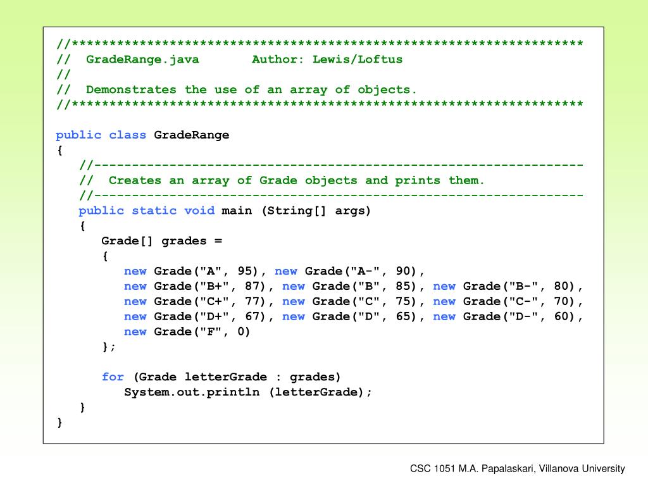The image size is (648, 486).
Task: Click the code 'new Grade("D", 65)'
Action: coord(349,316)
